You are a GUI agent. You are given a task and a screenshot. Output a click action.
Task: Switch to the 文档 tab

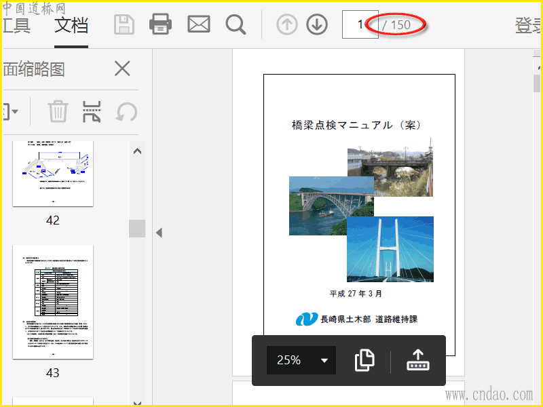71,26
